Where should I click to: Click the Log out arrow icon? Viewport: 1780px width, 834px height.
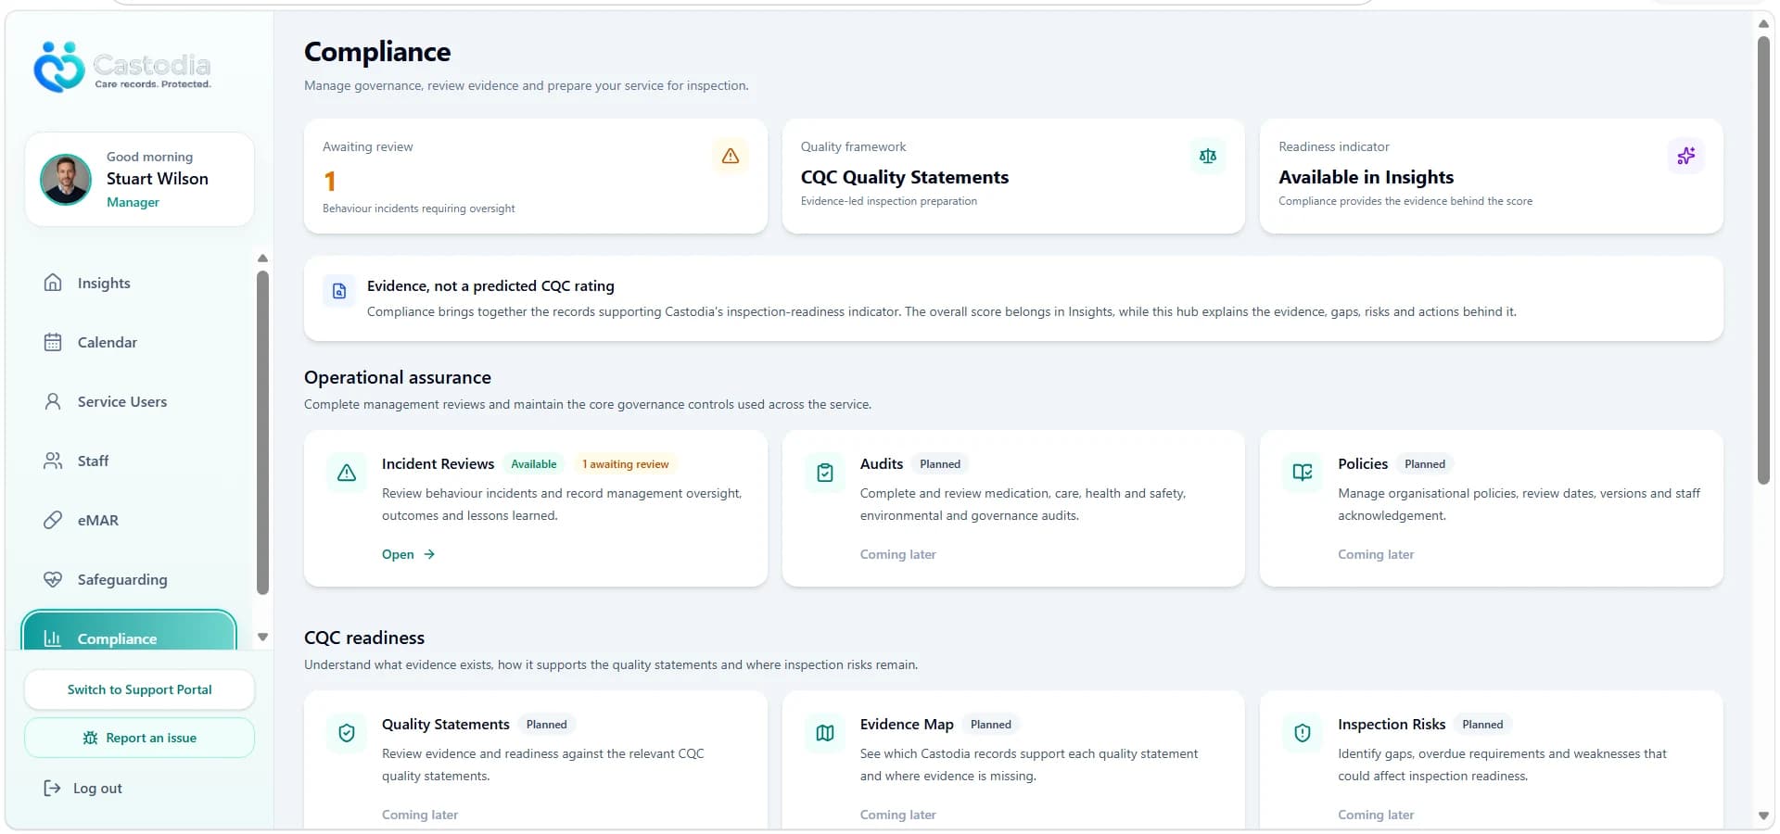(52, 788)
